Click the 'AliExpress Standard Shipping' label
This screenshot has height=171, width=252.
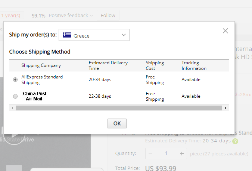42,80
